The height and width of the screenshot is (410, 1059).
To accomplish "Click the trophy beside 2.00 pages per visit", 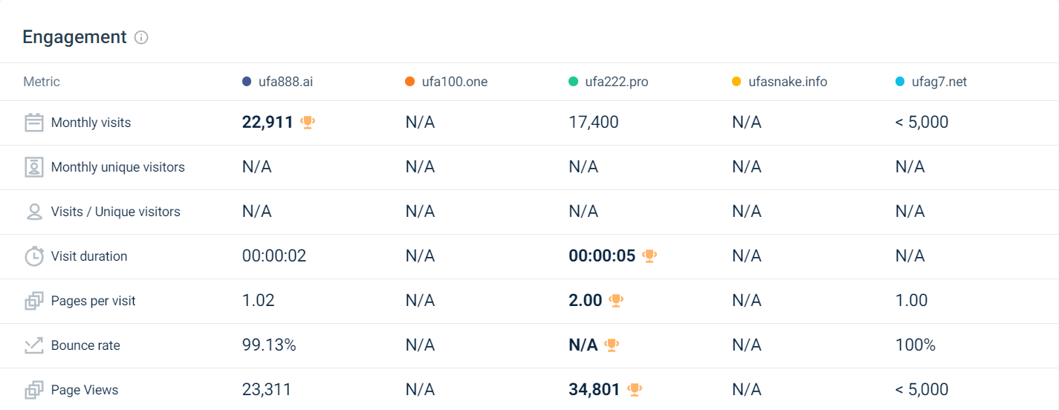I will tap(616, 301).
